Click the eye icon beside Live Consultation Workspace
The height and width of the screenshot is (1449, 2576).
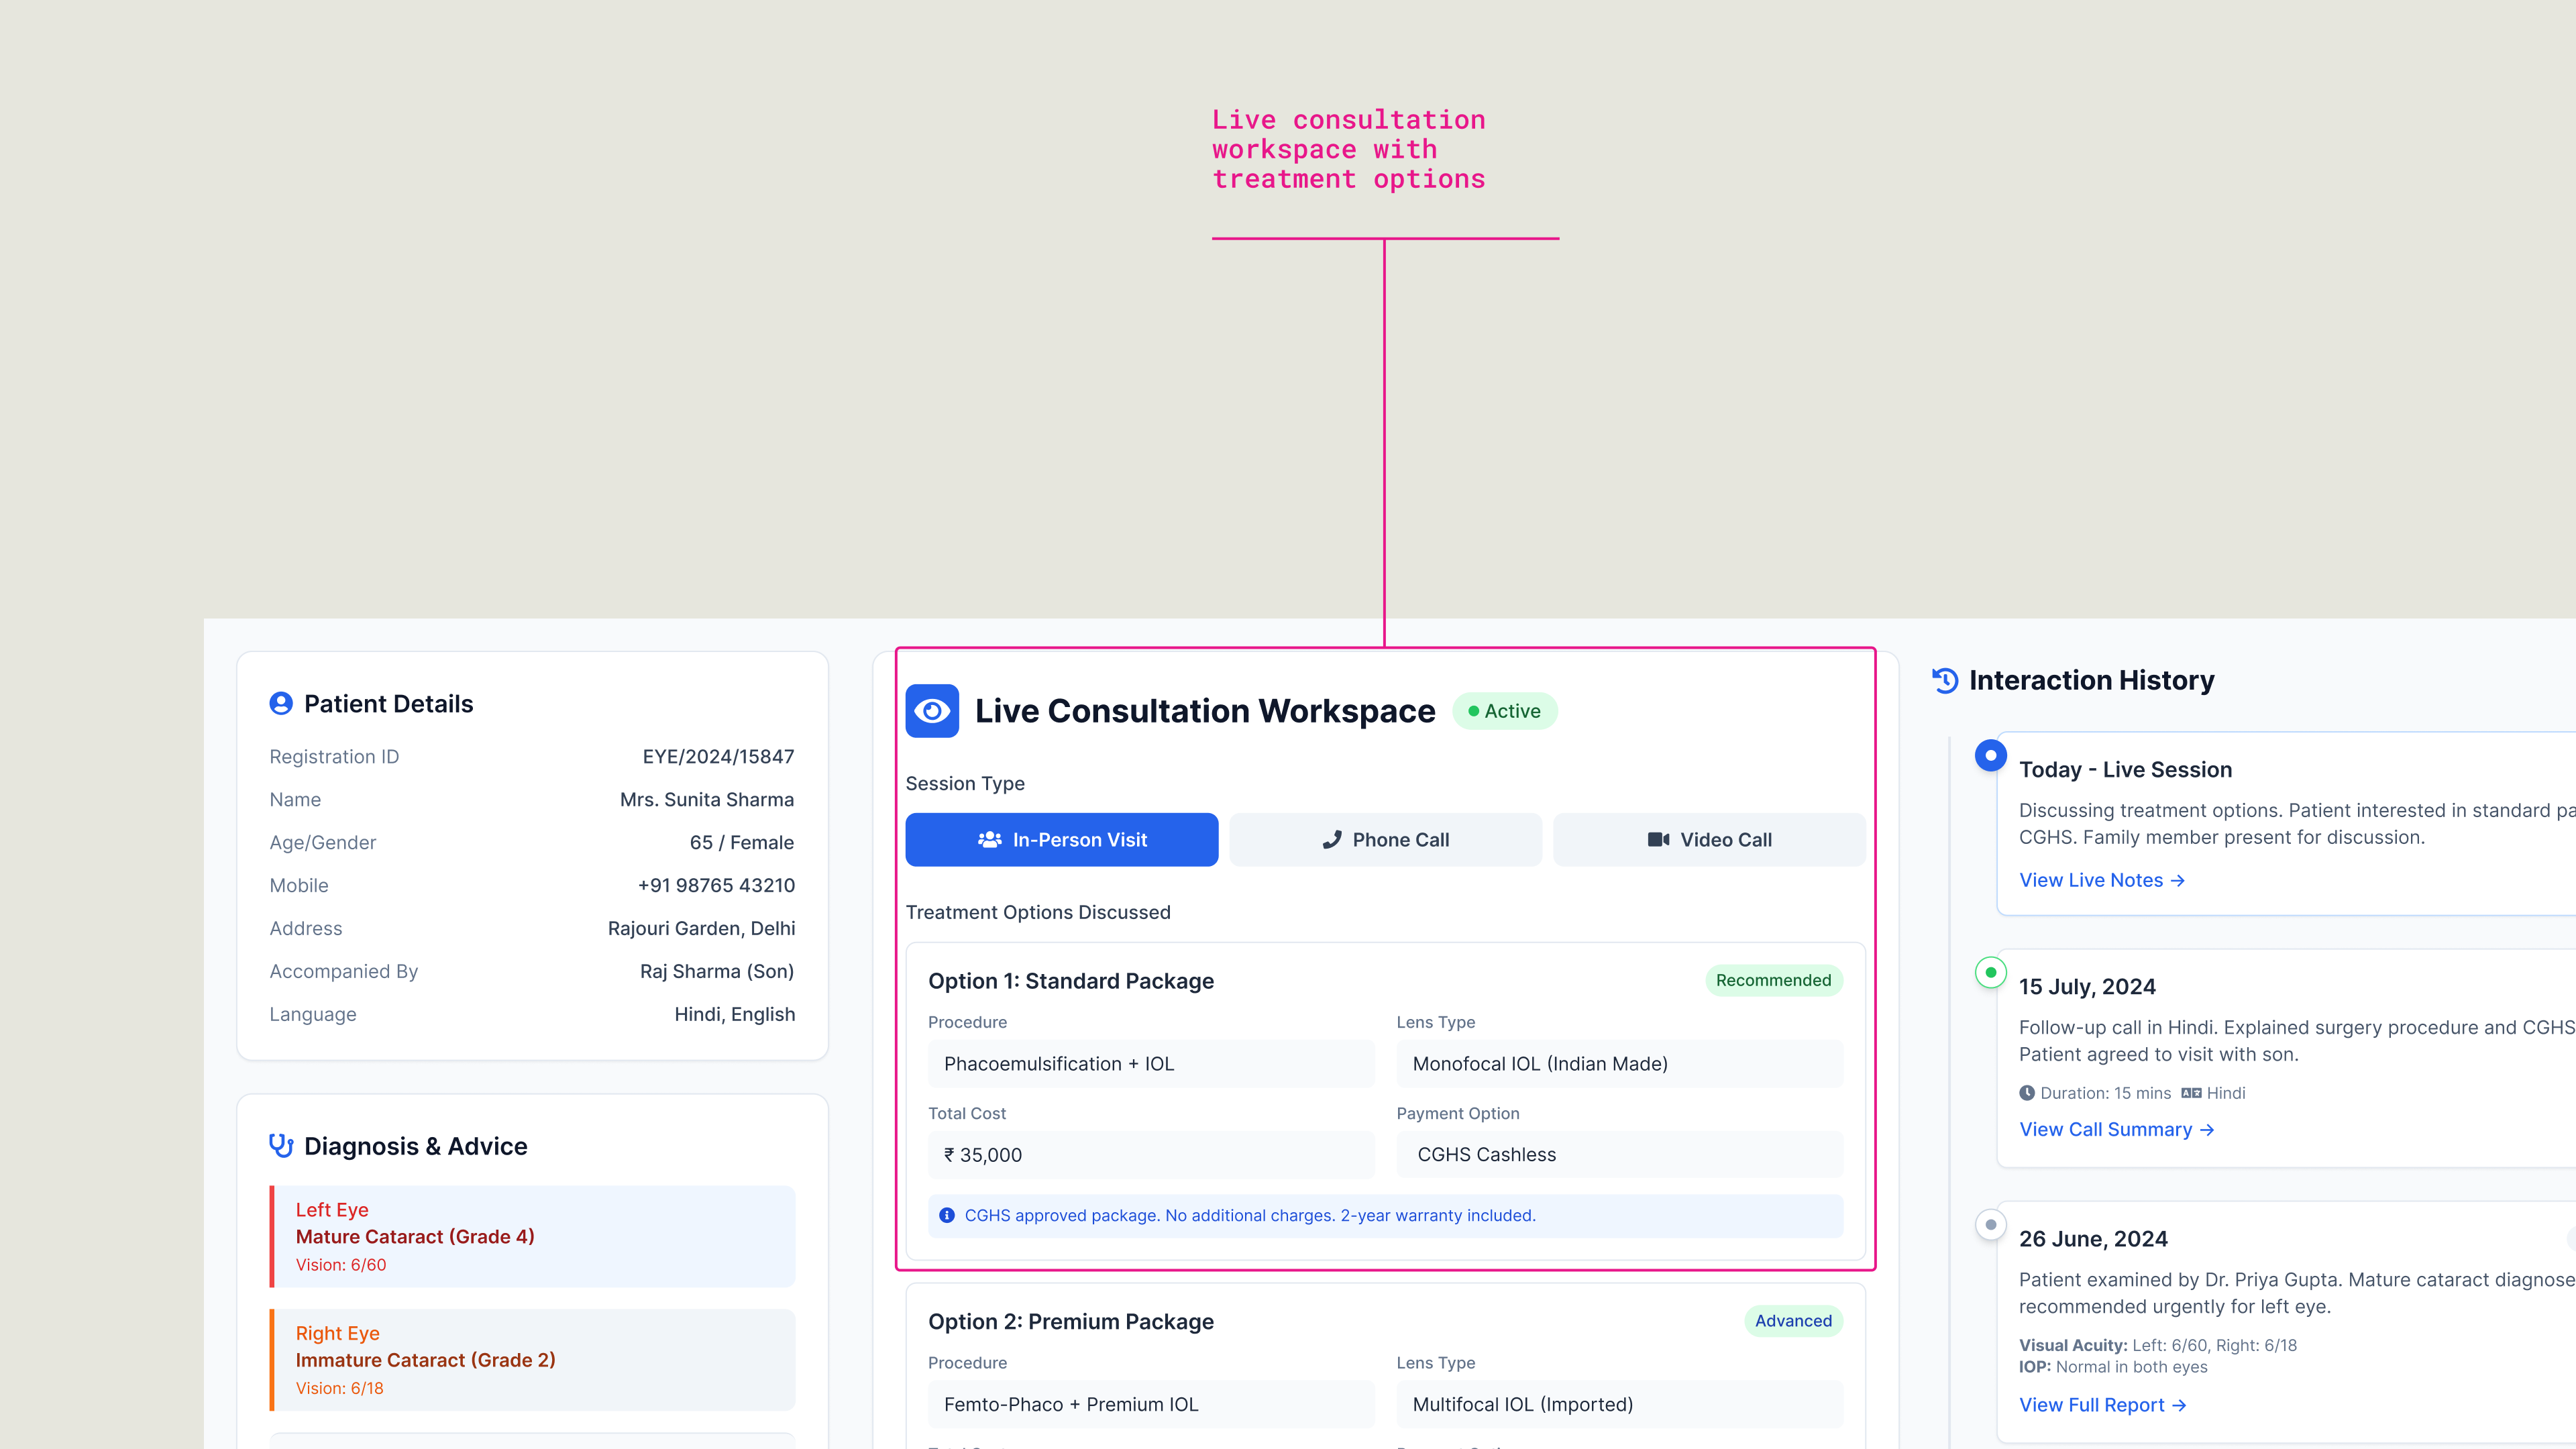tap(932, 711)
